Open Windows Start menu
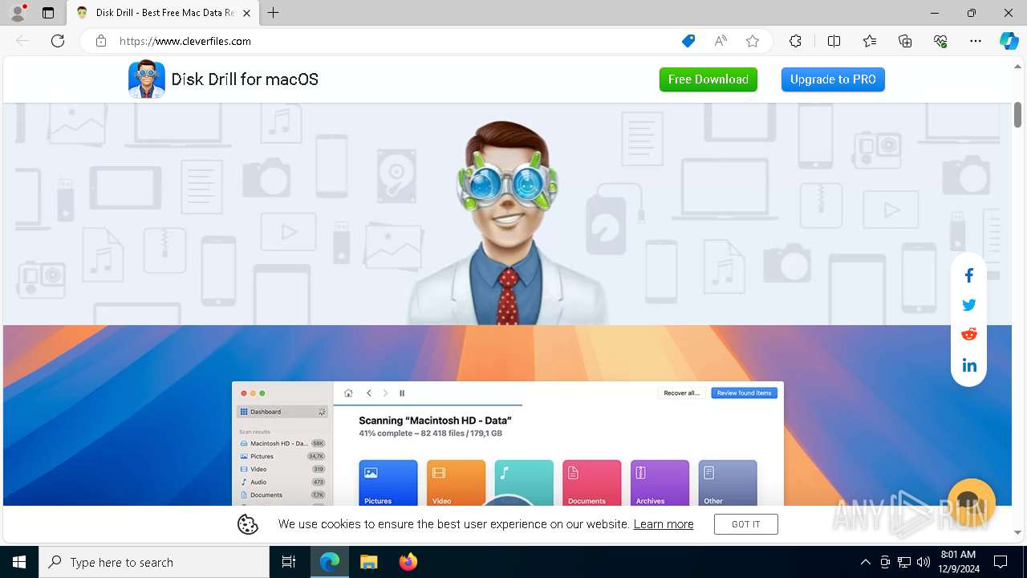 click(19, 562)
